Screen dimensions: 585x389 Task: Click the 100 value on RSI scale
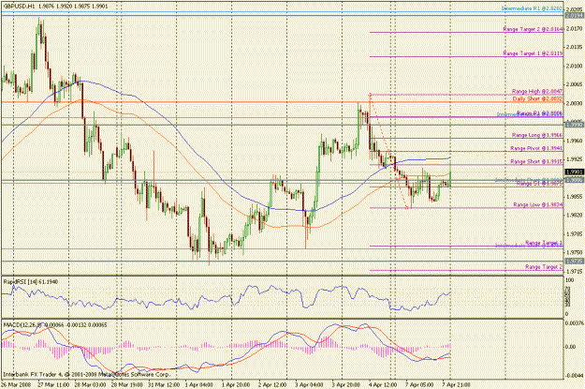point(570,280)
